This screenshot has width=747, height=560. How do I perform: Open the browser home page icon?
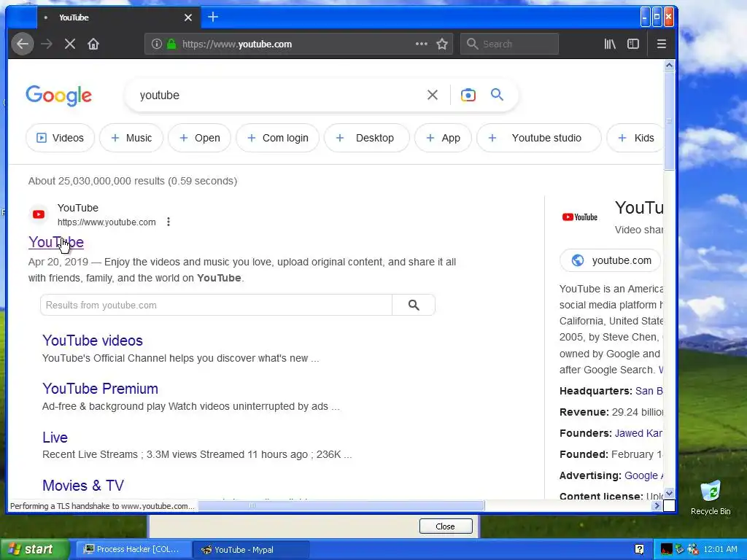coord(93,44)
